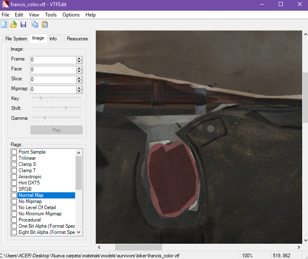Click the Save floppy disk icon

pyautogui.click(x=24, y=24)
